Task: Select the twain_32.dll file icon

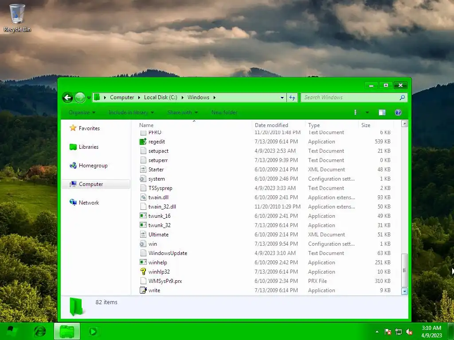Action: (143, 206)
